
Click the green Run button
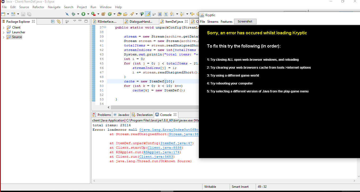(x=83, y=14)
